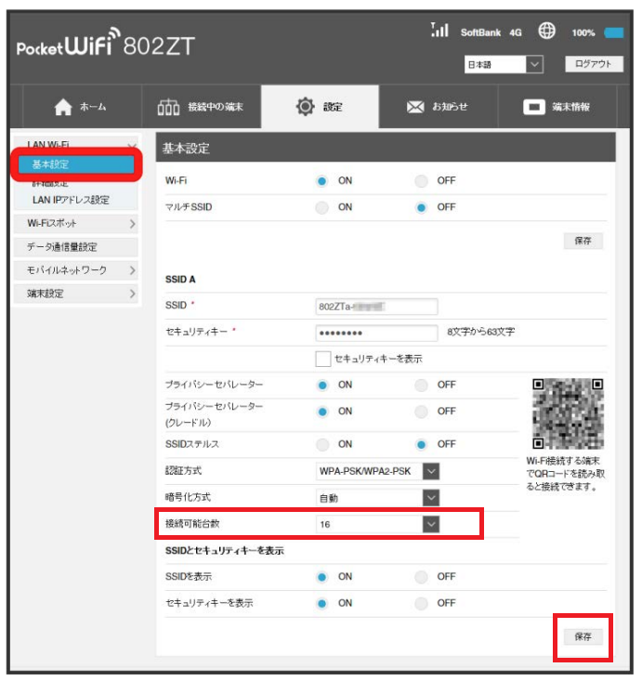This screenshot has width=642, height=681.
Task: Open the 接続中の端末 tab
Action: pos(202,107)
